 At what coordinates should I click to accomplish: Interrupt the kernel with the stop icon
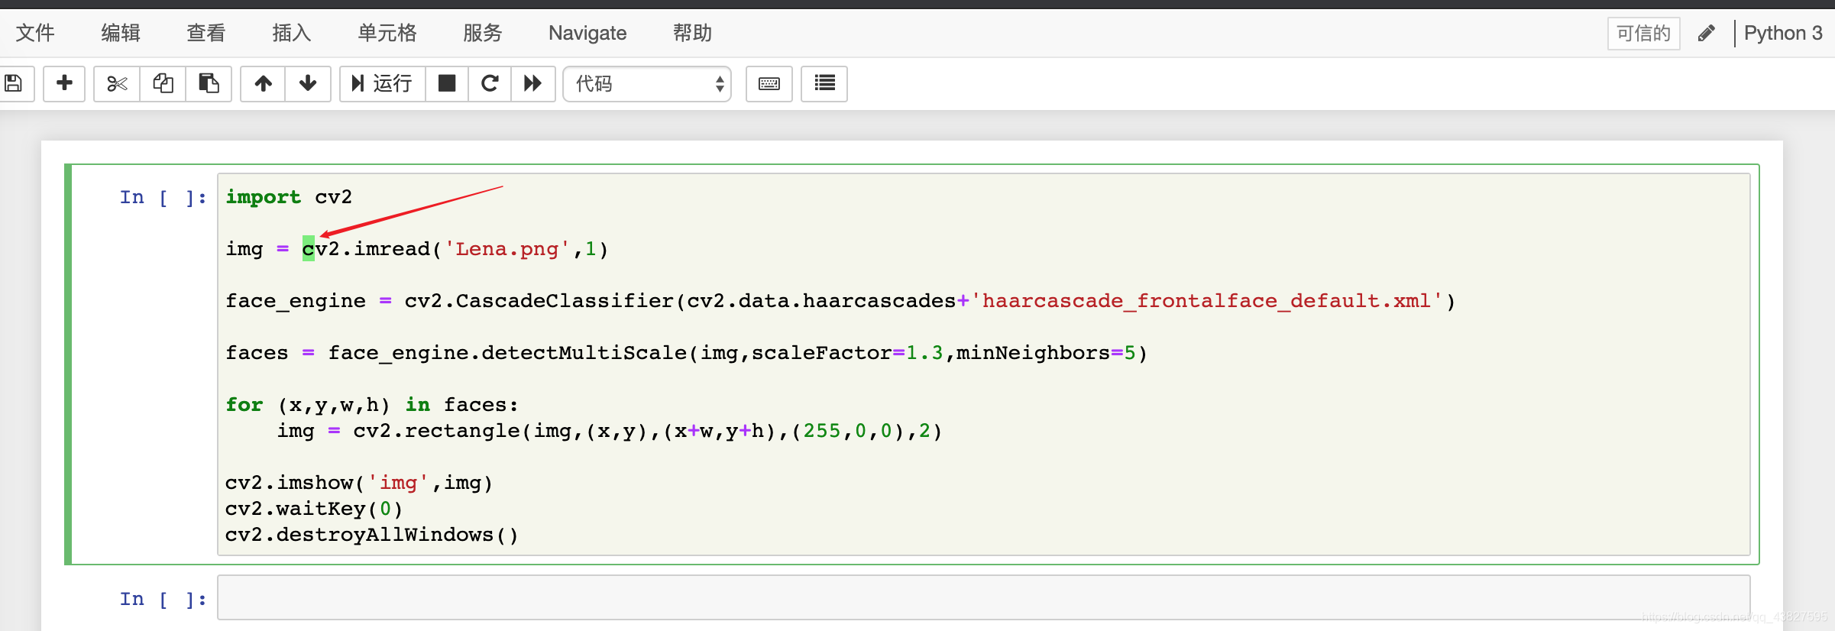pos(447,83)
